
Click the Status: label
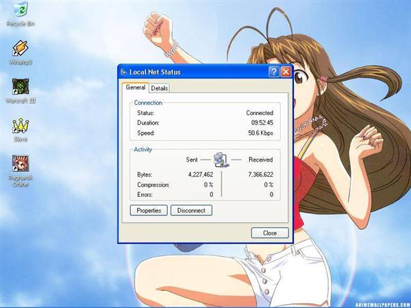146,113
